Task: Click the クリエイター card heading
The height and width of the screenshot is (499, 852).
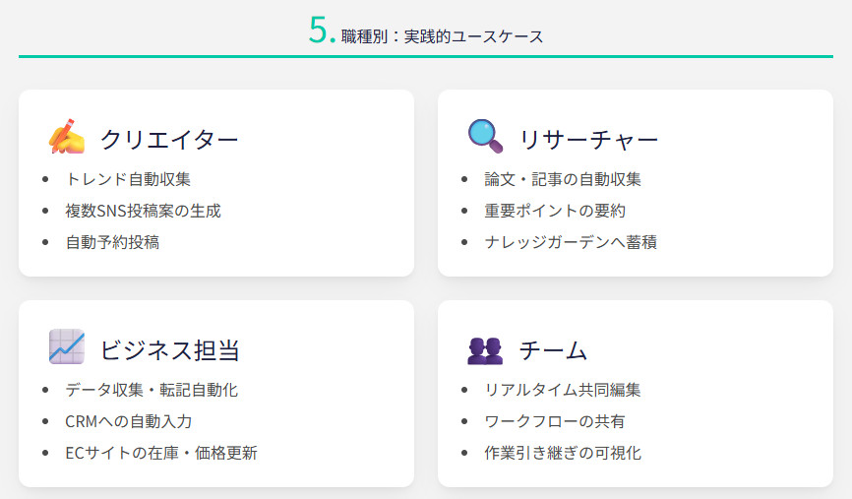Action: (x=169, y=140)
